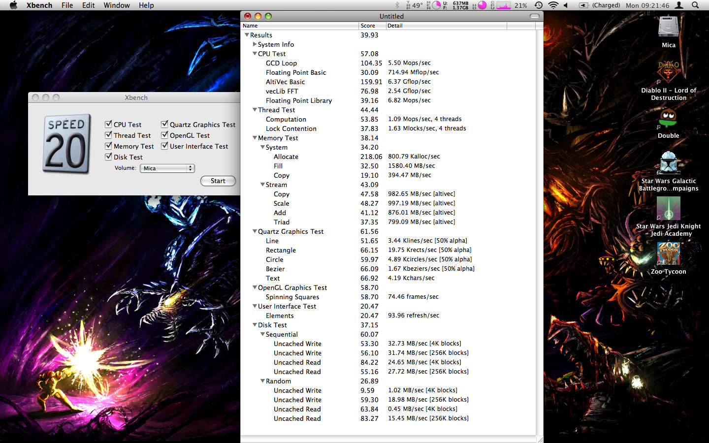Toggle the Thread Test checkbox
The image size is (709, 443).
pyautogui.click(x=108, y=135)
